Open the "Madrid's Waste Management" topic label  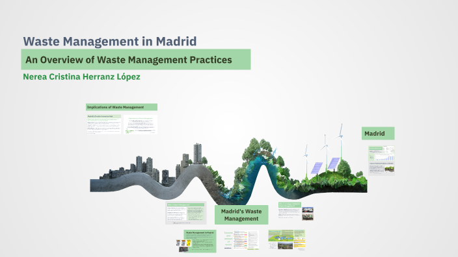coord(241,215)
